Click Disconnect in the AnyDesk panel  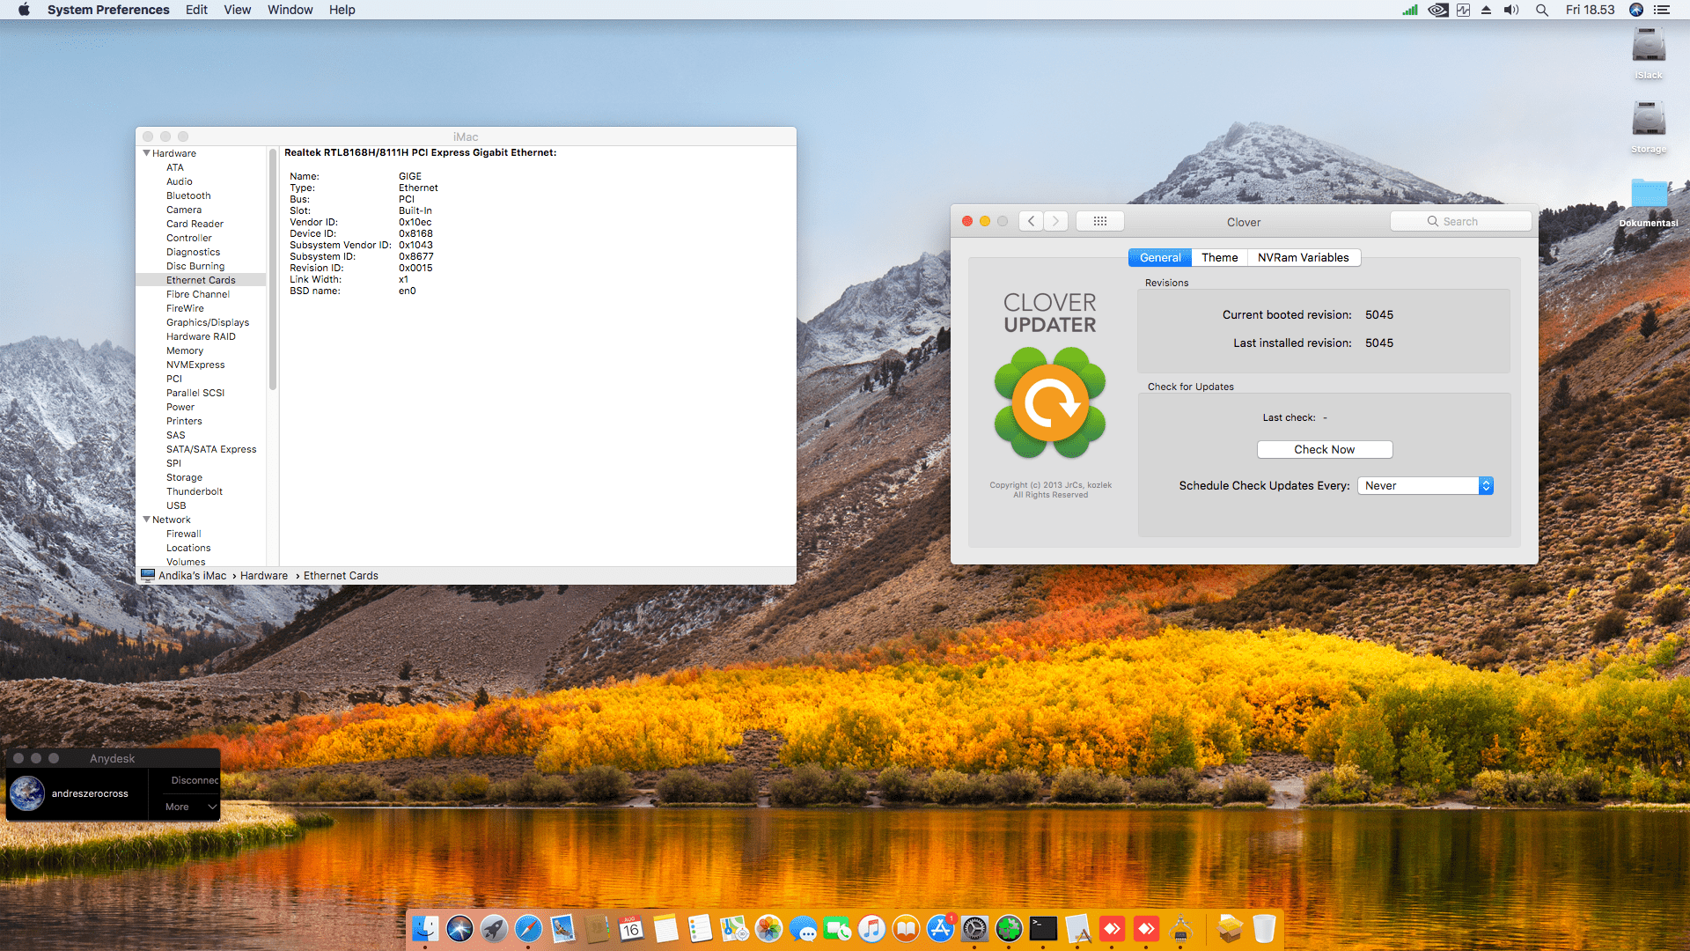[x=194, y=780]
